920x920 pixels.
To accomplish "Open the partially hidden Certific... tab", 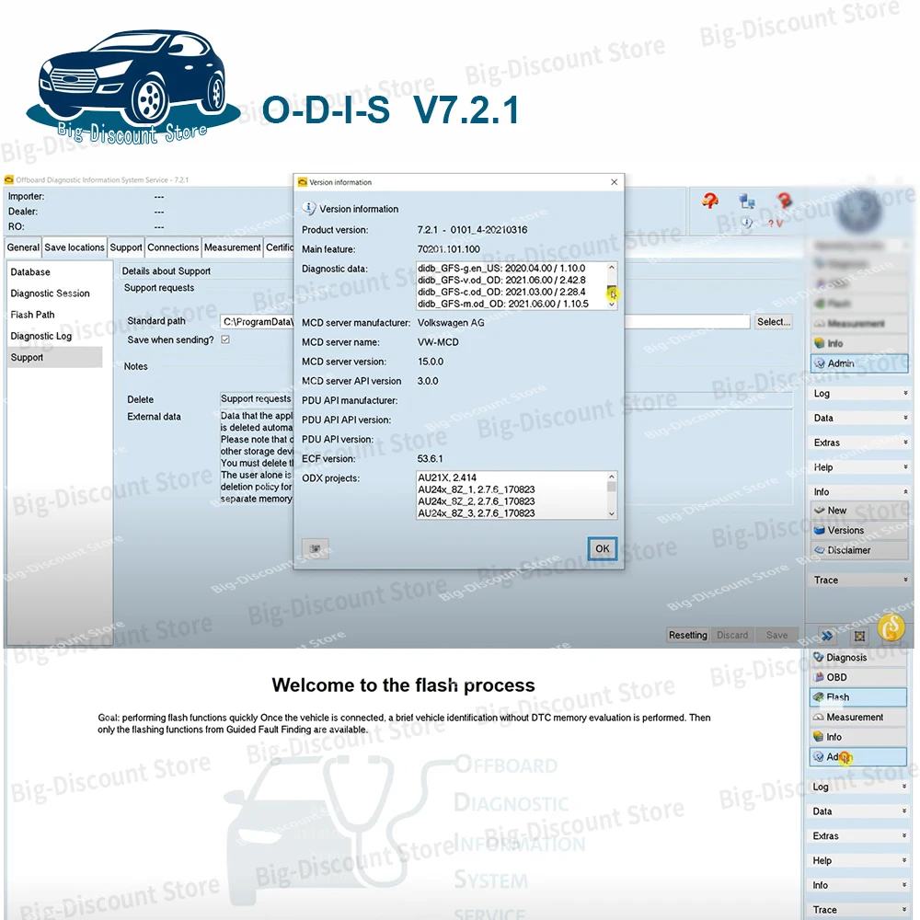I will tap(280, 247).
